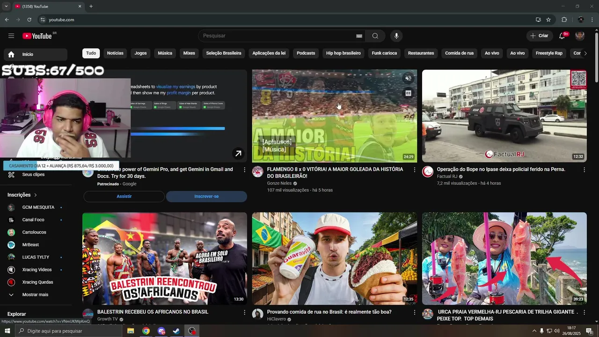View site information beside youtube.com
Image resolution: width=599 pixels, height=337 pixels.
pos(43,20)
